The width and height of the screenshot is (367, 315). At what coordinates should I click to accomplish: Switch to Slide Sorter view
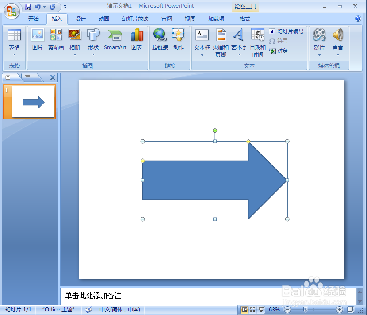tap(253, 310)
